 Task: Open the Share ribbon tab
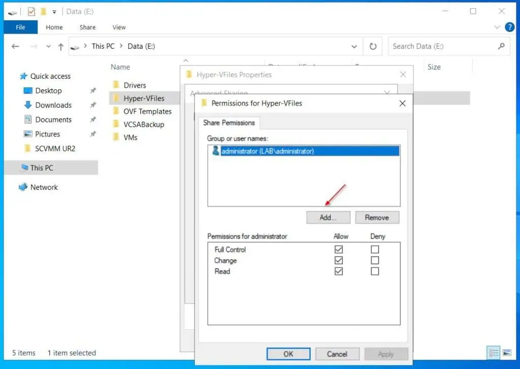87,27
